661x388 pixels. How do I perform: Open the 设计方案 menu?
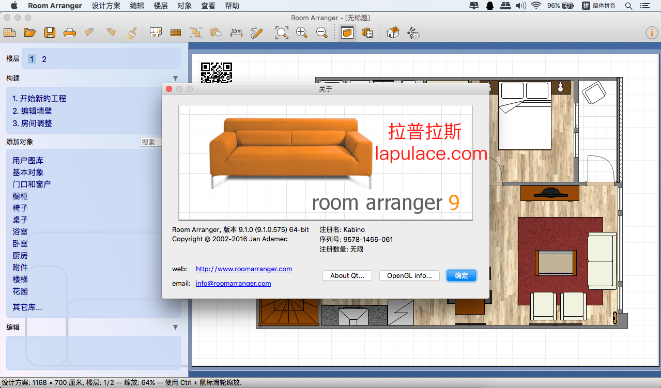(x=106, y=6)
